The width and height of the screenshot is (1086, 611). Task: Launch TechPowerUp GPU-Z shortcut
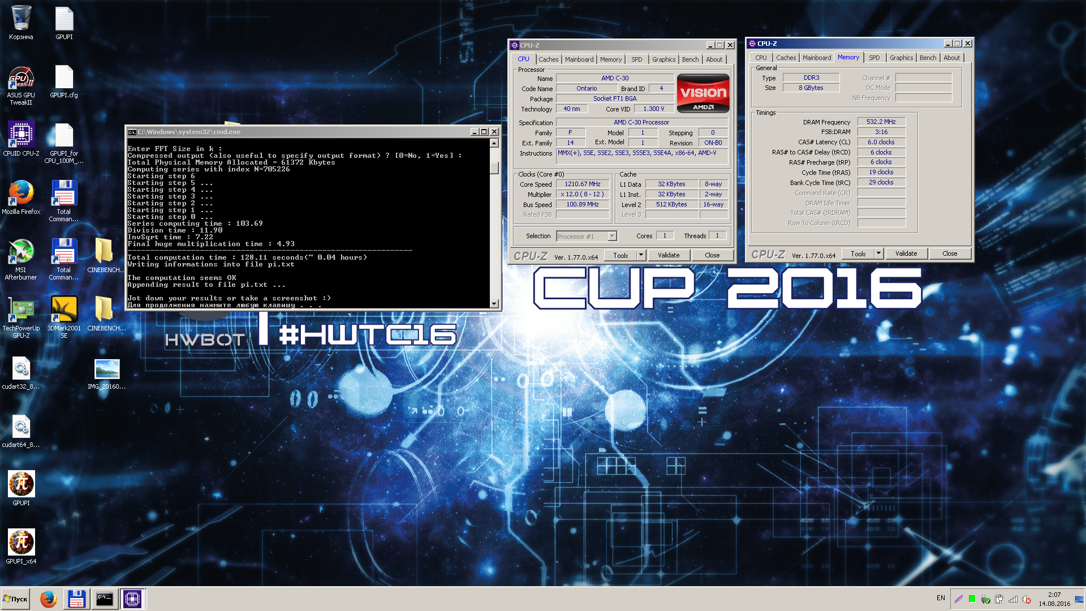point(21,317)
